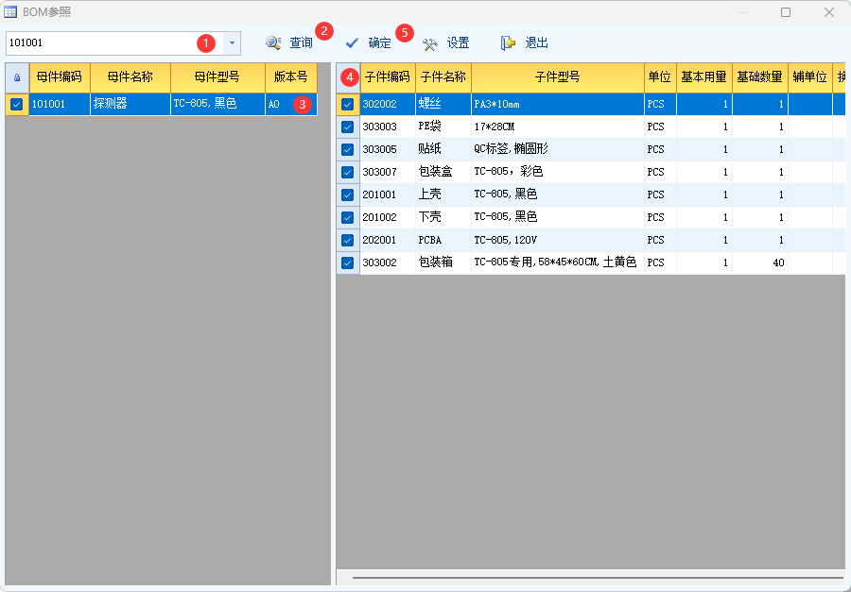
Task: Click the 58*45*60CM 土黄色 model cell
Action: (557, 262)
